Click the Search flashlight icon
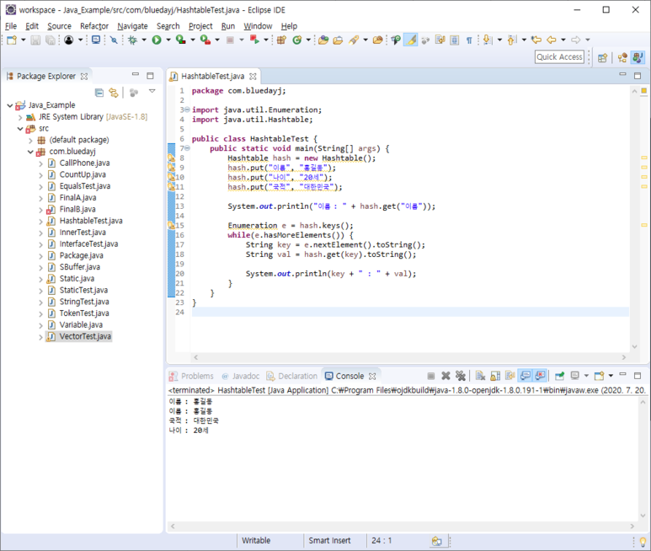This screenshot has height=551, width=651. (x=354, y=40)
